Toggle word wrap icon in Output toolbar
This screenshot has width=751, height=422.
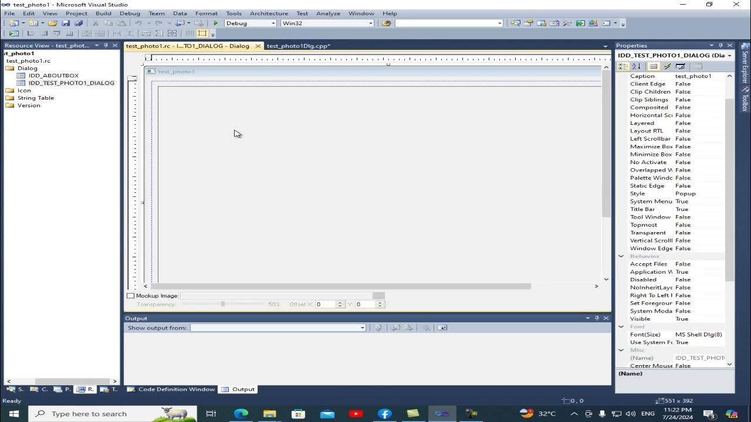442,328
